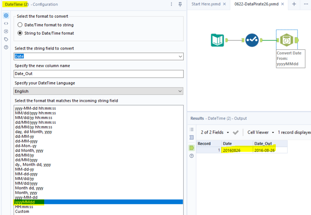Open the Annotation tag icon in sidebar
311x215 pixels.
6,39
